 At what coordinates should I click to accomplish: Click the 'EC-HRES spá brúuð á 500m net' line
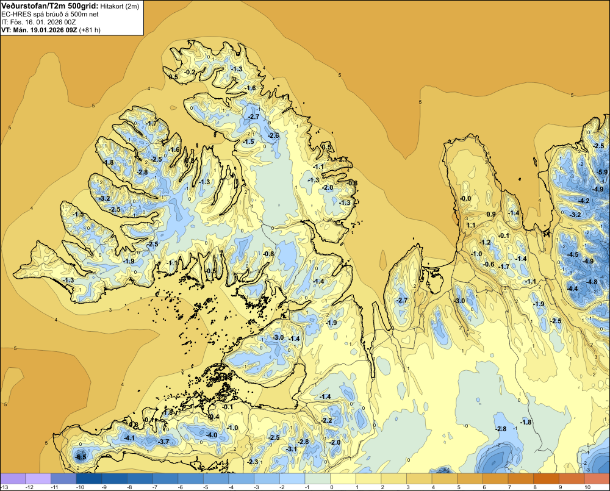[50, 14]
